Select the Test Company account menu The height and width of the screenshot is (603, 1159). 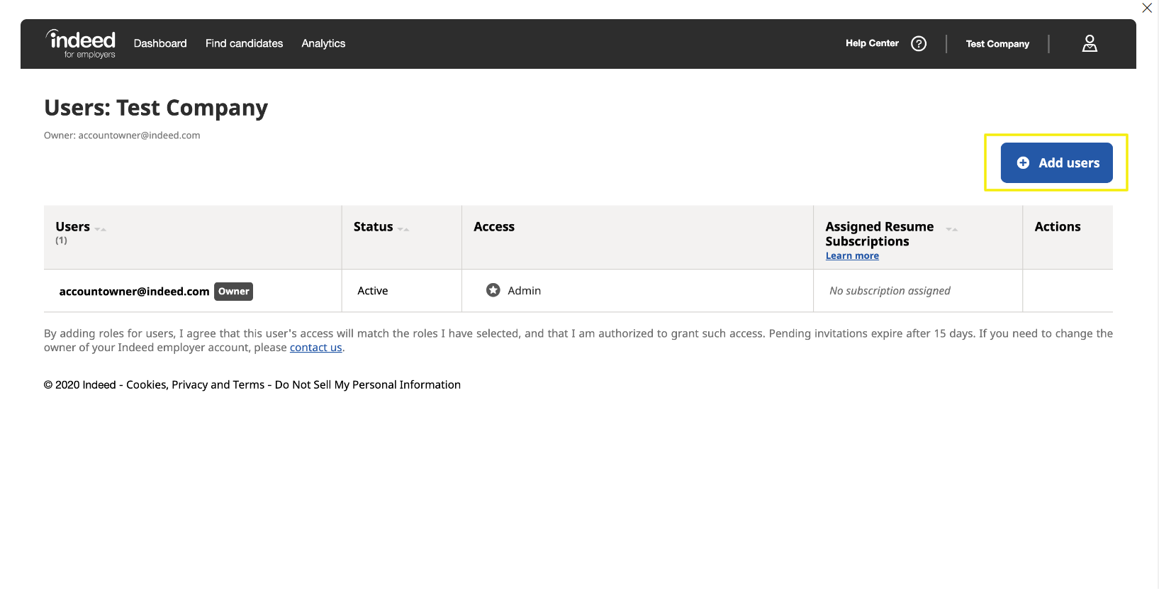997,44
